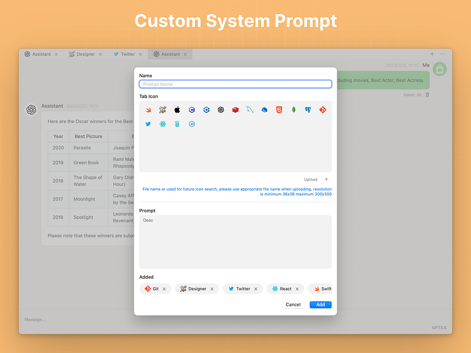Viewport: 471px width, 353px height.
Task: Cancel the custom prompt dialog
Action: [293, 305]
